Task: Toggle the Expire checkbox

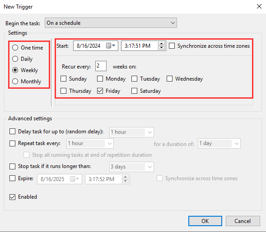Action: (x=12, y=178)
